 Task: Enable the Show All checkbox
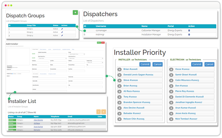coord(27,112)
